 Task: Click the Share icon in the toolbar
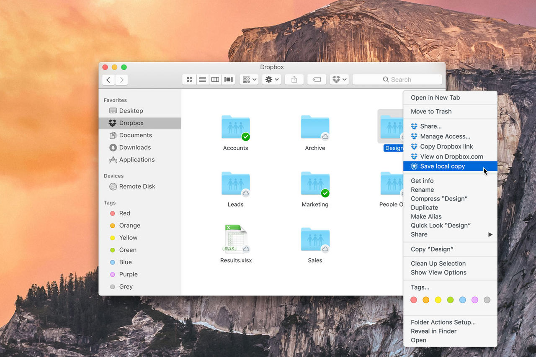pos(294,79)
